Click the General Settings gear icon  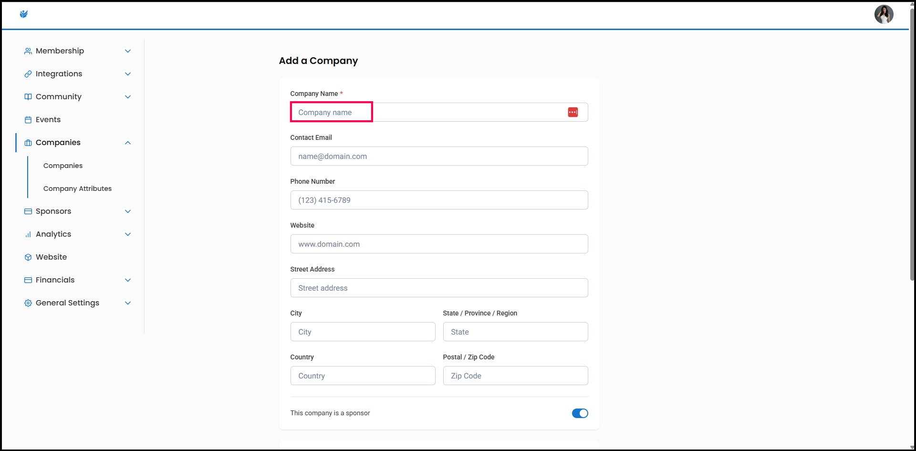tap(28, 303)
